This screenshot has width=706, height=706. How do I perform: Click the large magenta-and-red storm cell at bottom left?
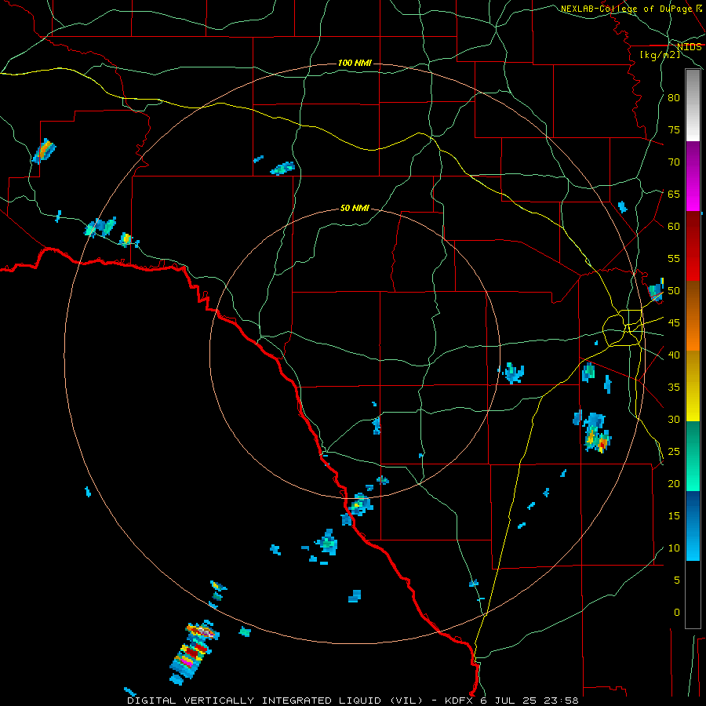[193, 653]
